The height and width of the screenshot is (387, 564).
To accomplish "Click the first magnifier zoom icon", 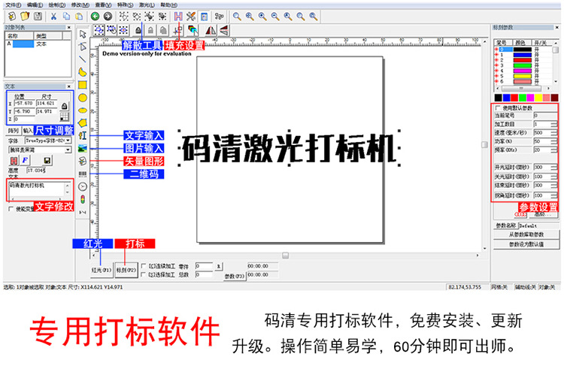I will click(x=237, y=17).
